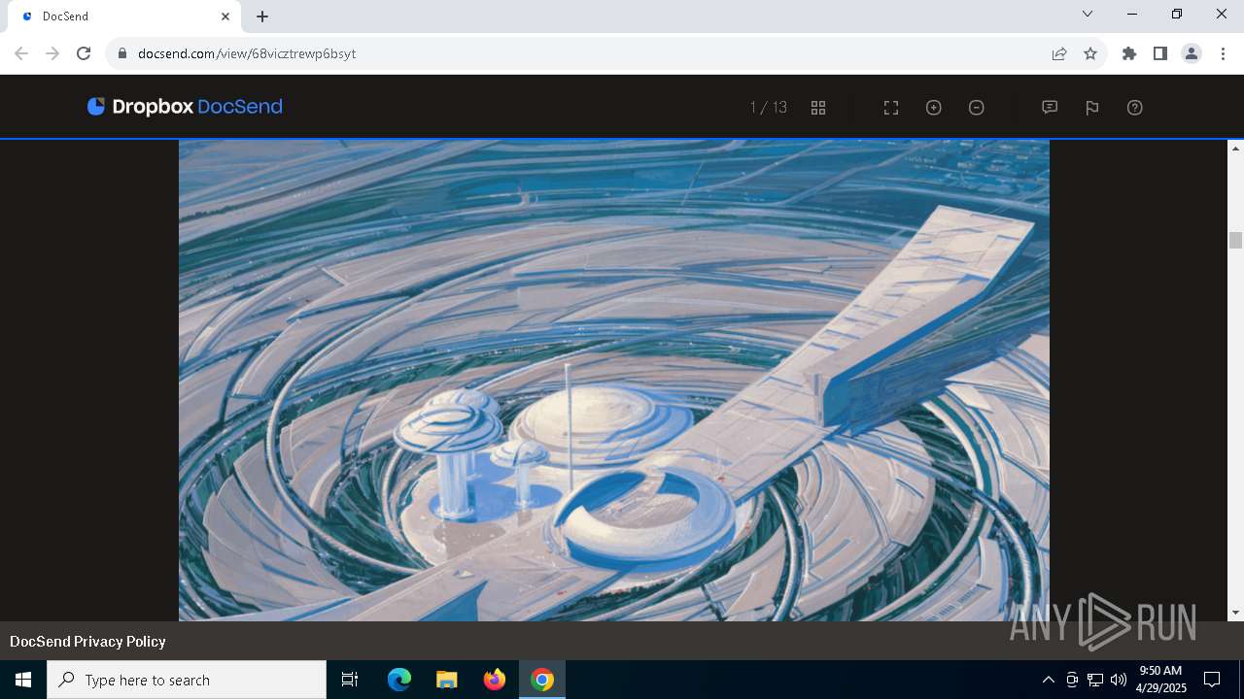Zoom out of the document
The width and height of the screenshot is (1244, 699).
(x=977, y=108)
